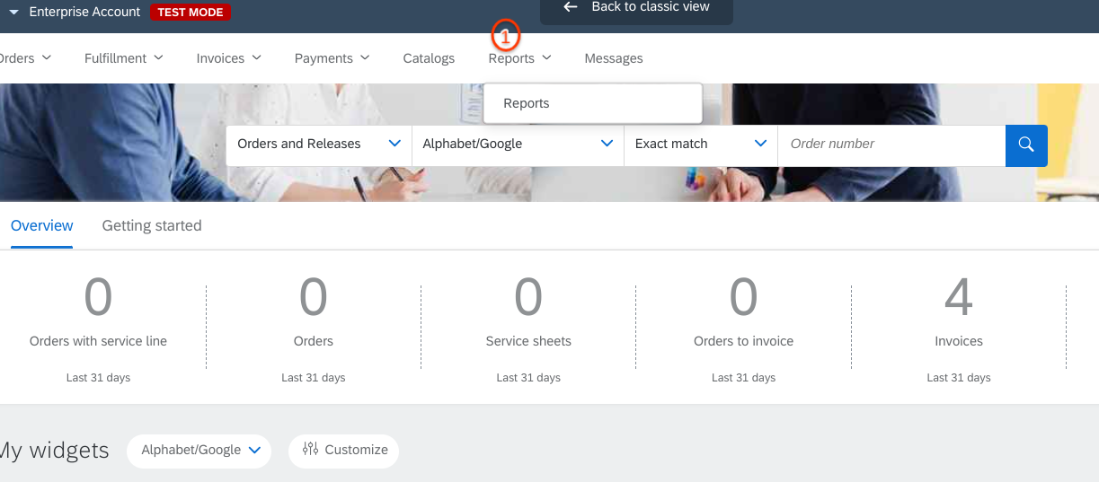Switch to the Overview tab
The height and width of the screenshot is (482, 1099).
click(x=42, y=225)
